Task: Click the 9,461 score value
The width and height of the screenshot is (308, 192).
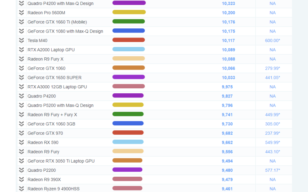Action: click(227, 189)
